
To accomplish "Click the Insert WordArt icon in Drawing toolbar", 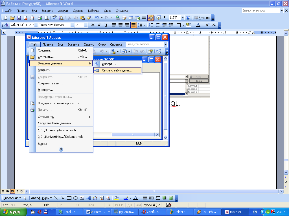I will (89, 198).
